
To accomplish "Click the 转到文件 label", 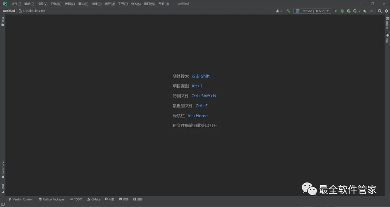I will [181, 96].
